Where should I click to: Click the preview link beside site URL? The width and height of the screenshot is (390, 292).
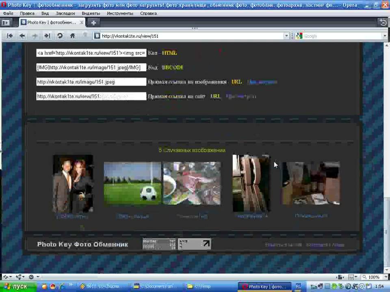(241, 97)
